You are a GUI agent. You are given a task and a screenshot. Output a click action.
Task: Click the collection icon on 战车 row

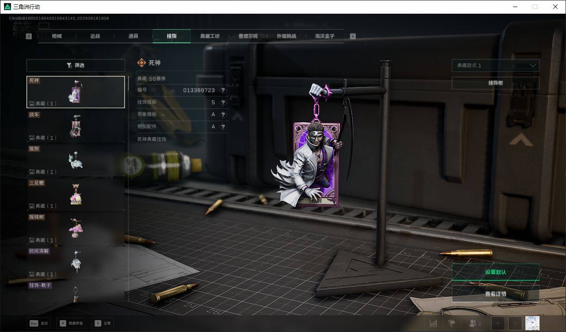pos(32,138)
